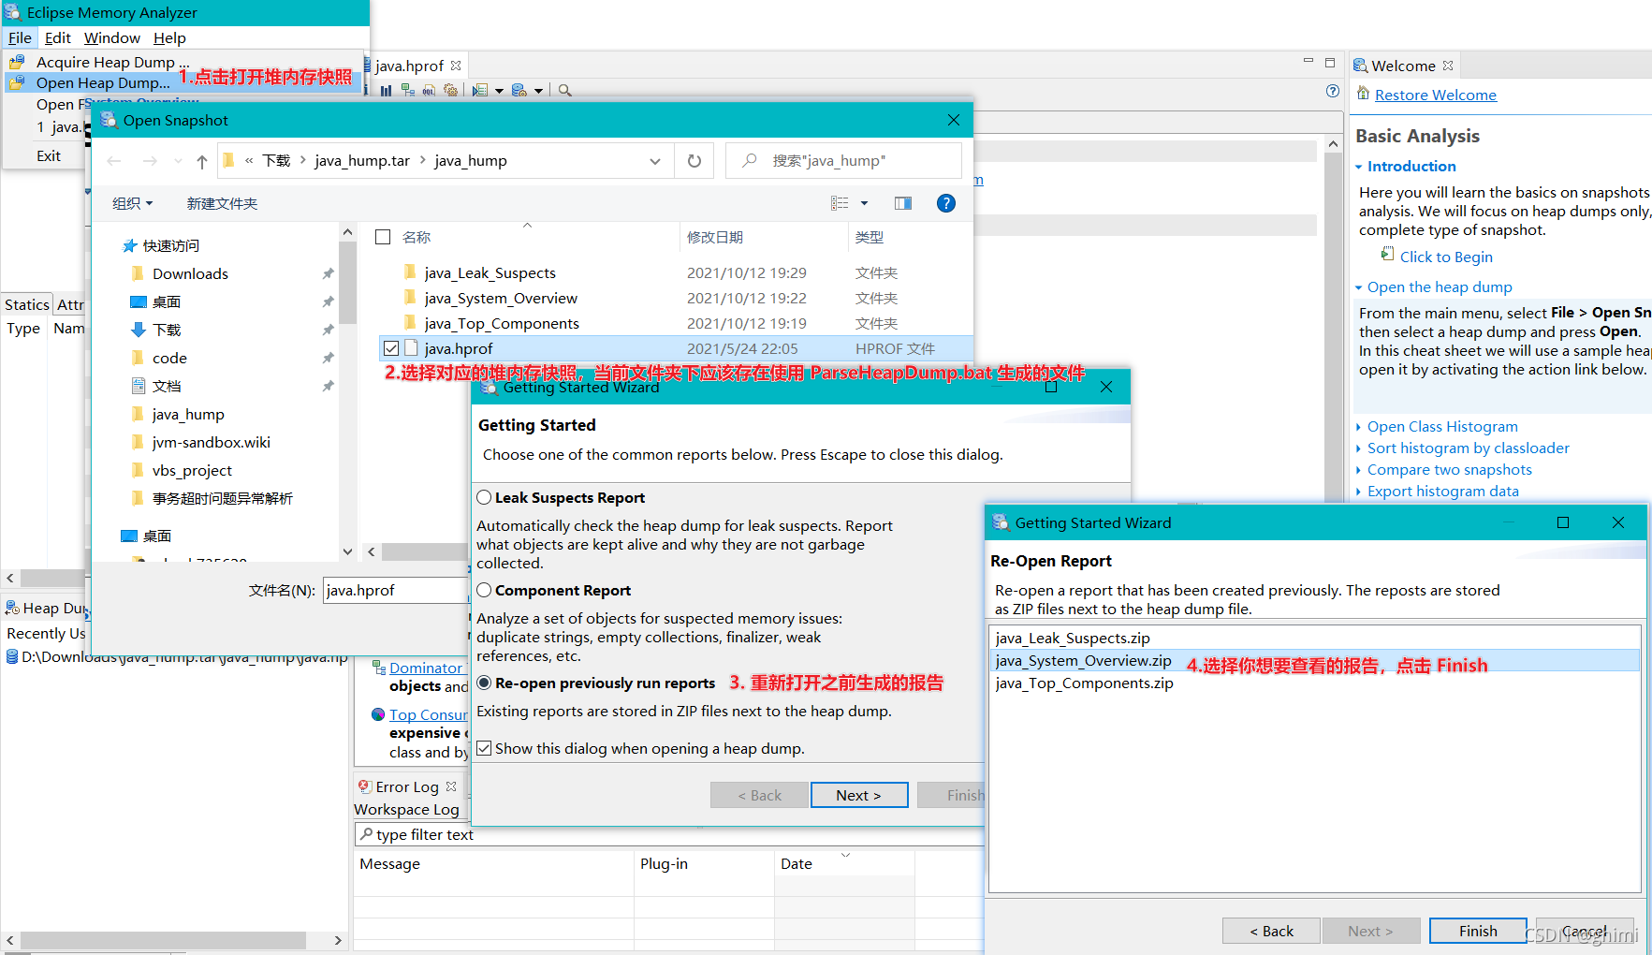Image resolution: width=1652 pixels, height=955 pixels.
Task: Choose Acquire Heap Dump ... menu entry
Action: pos(112,62)
